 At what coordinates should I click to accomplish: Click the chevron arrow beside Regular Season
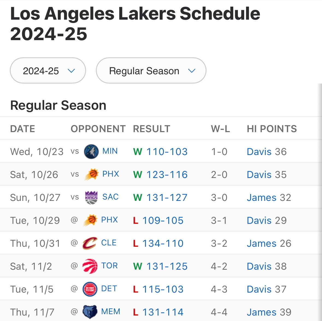click(x=192, y=71)
